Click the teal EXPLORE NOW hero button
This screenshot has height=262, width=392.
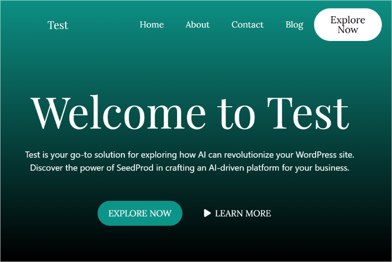[x=140, y=213]
